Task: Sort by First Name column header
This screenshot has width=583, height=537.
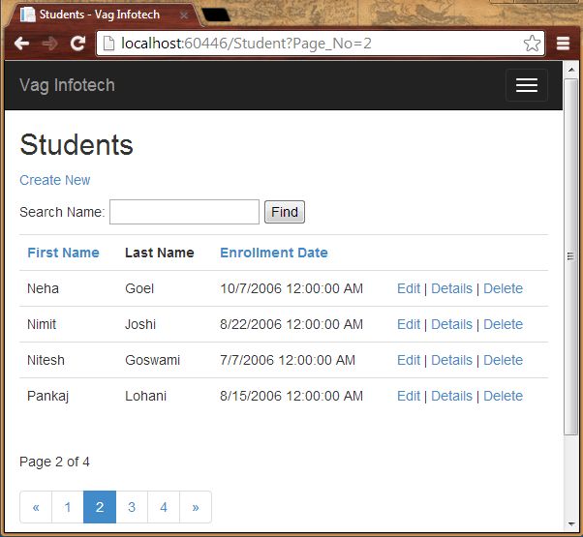Action: pos(63,253)
